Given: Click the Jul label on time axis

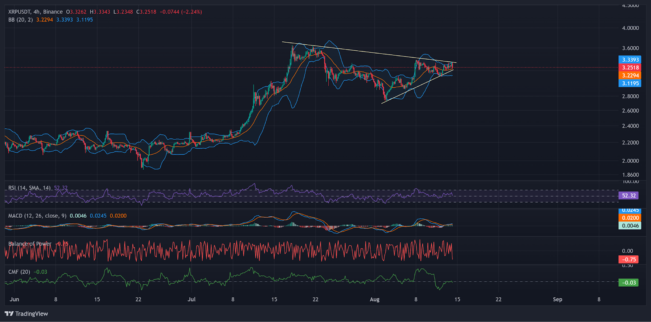Looking at the screenshot, I should 191,299.
